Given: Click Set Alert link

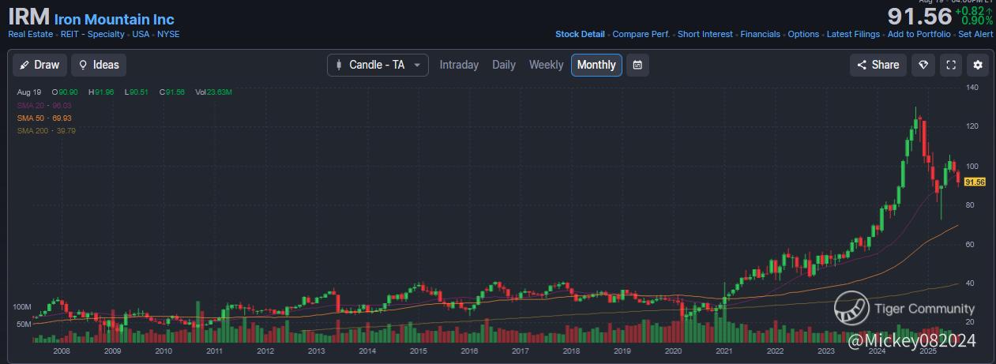Looking at the screenshot, I should (x=975, y=34).
